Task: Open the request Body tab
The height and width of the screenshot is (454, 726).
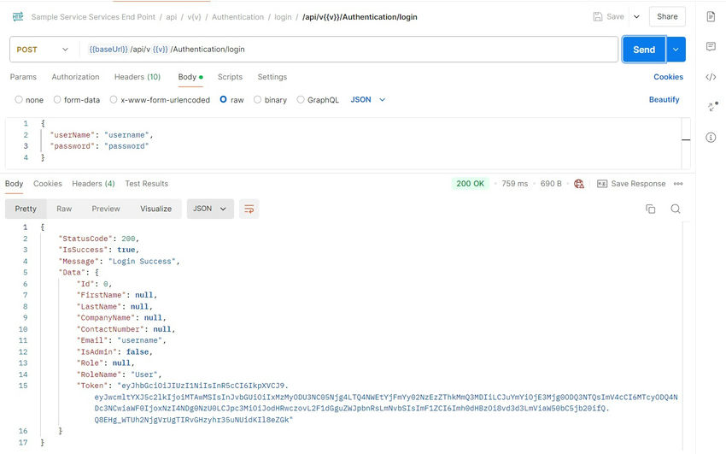Action: tap(190, 77)
